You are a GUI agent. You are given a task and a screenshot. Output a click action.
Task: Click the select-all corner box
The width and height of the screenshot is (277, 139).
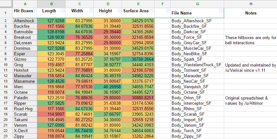click(x=6, y=4)
